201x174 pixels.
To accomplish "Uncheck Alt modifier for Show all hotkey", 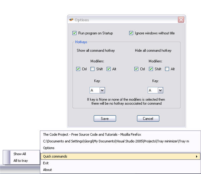I will tap(109, 69).
